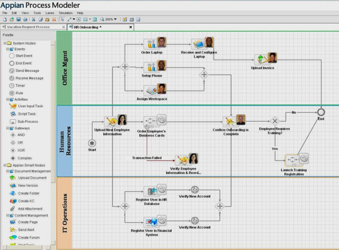Collapse the Content Management group

[x=8, y=216]
